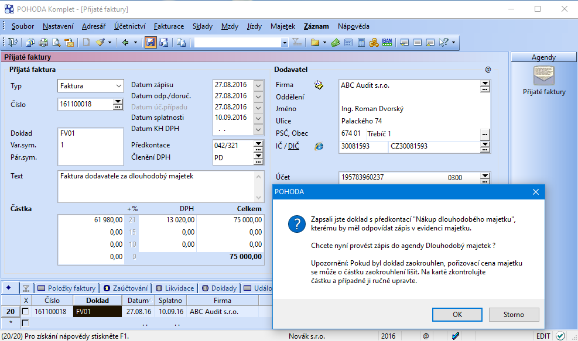Click the round green checkmark status icon
The image size is (578, 341).
coord(560,336)
